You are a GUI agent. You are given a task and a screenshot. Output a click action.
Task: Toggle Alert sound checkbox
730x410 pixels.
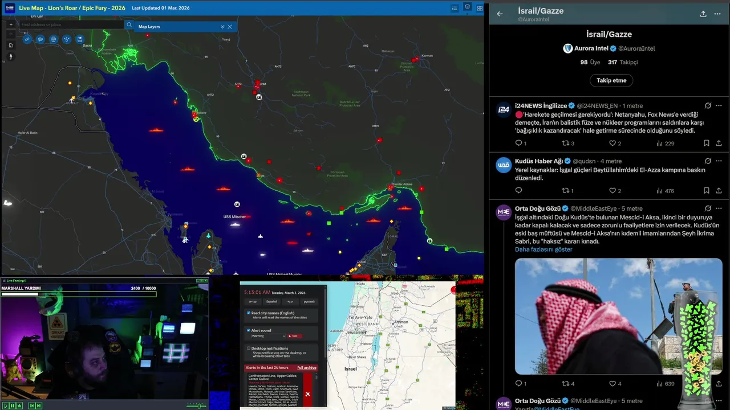[x=249, y=330]
